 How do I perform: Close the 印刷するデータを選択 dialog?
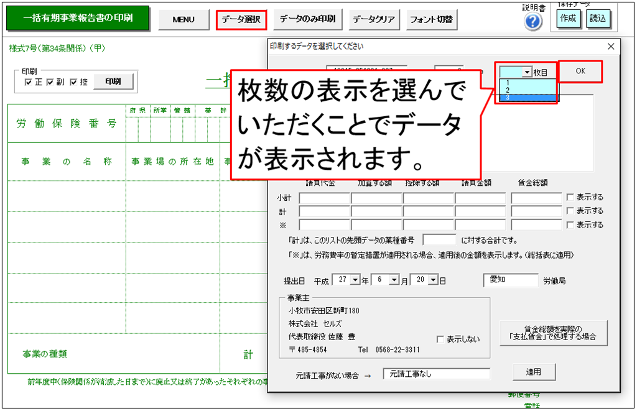611,46
